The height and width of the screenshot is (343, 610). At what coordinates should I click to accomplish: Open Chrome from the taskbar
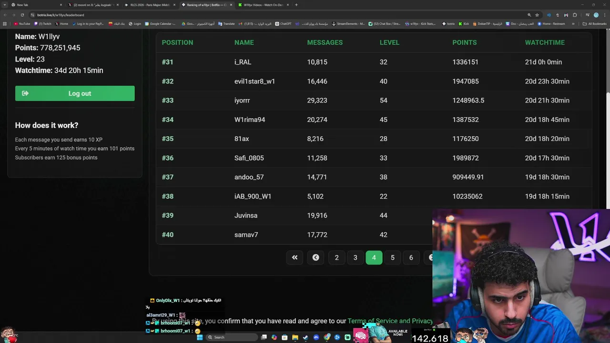[327, 337]
